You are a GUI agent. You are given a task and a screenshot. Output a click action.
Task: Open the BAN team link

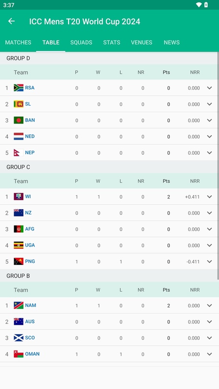point(30,120)
